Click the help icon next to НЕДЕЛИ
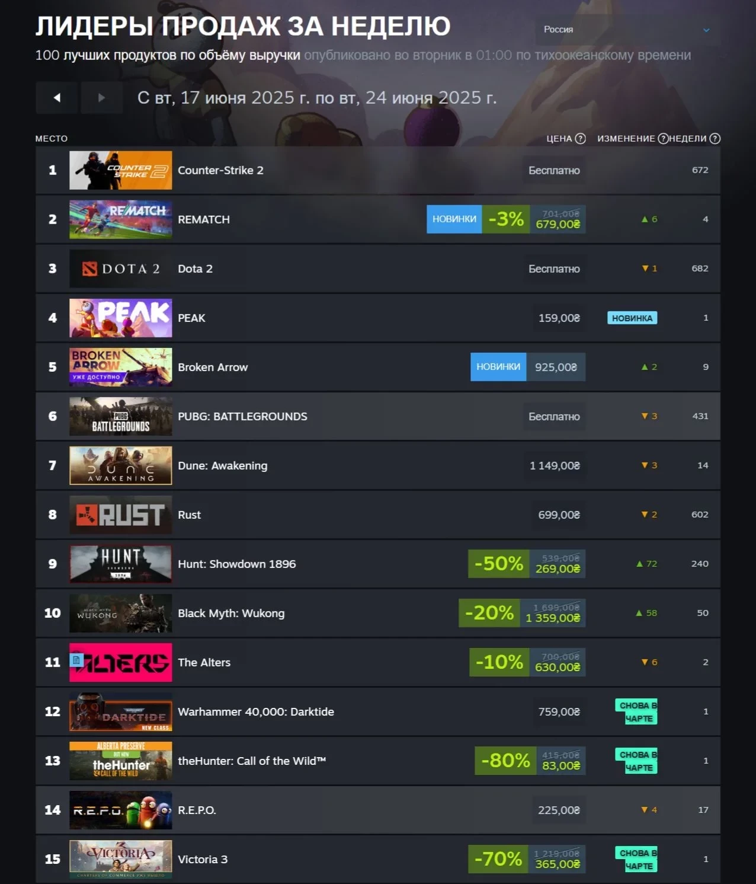Viewport: 756px width, 884px height. pos(715,139)
